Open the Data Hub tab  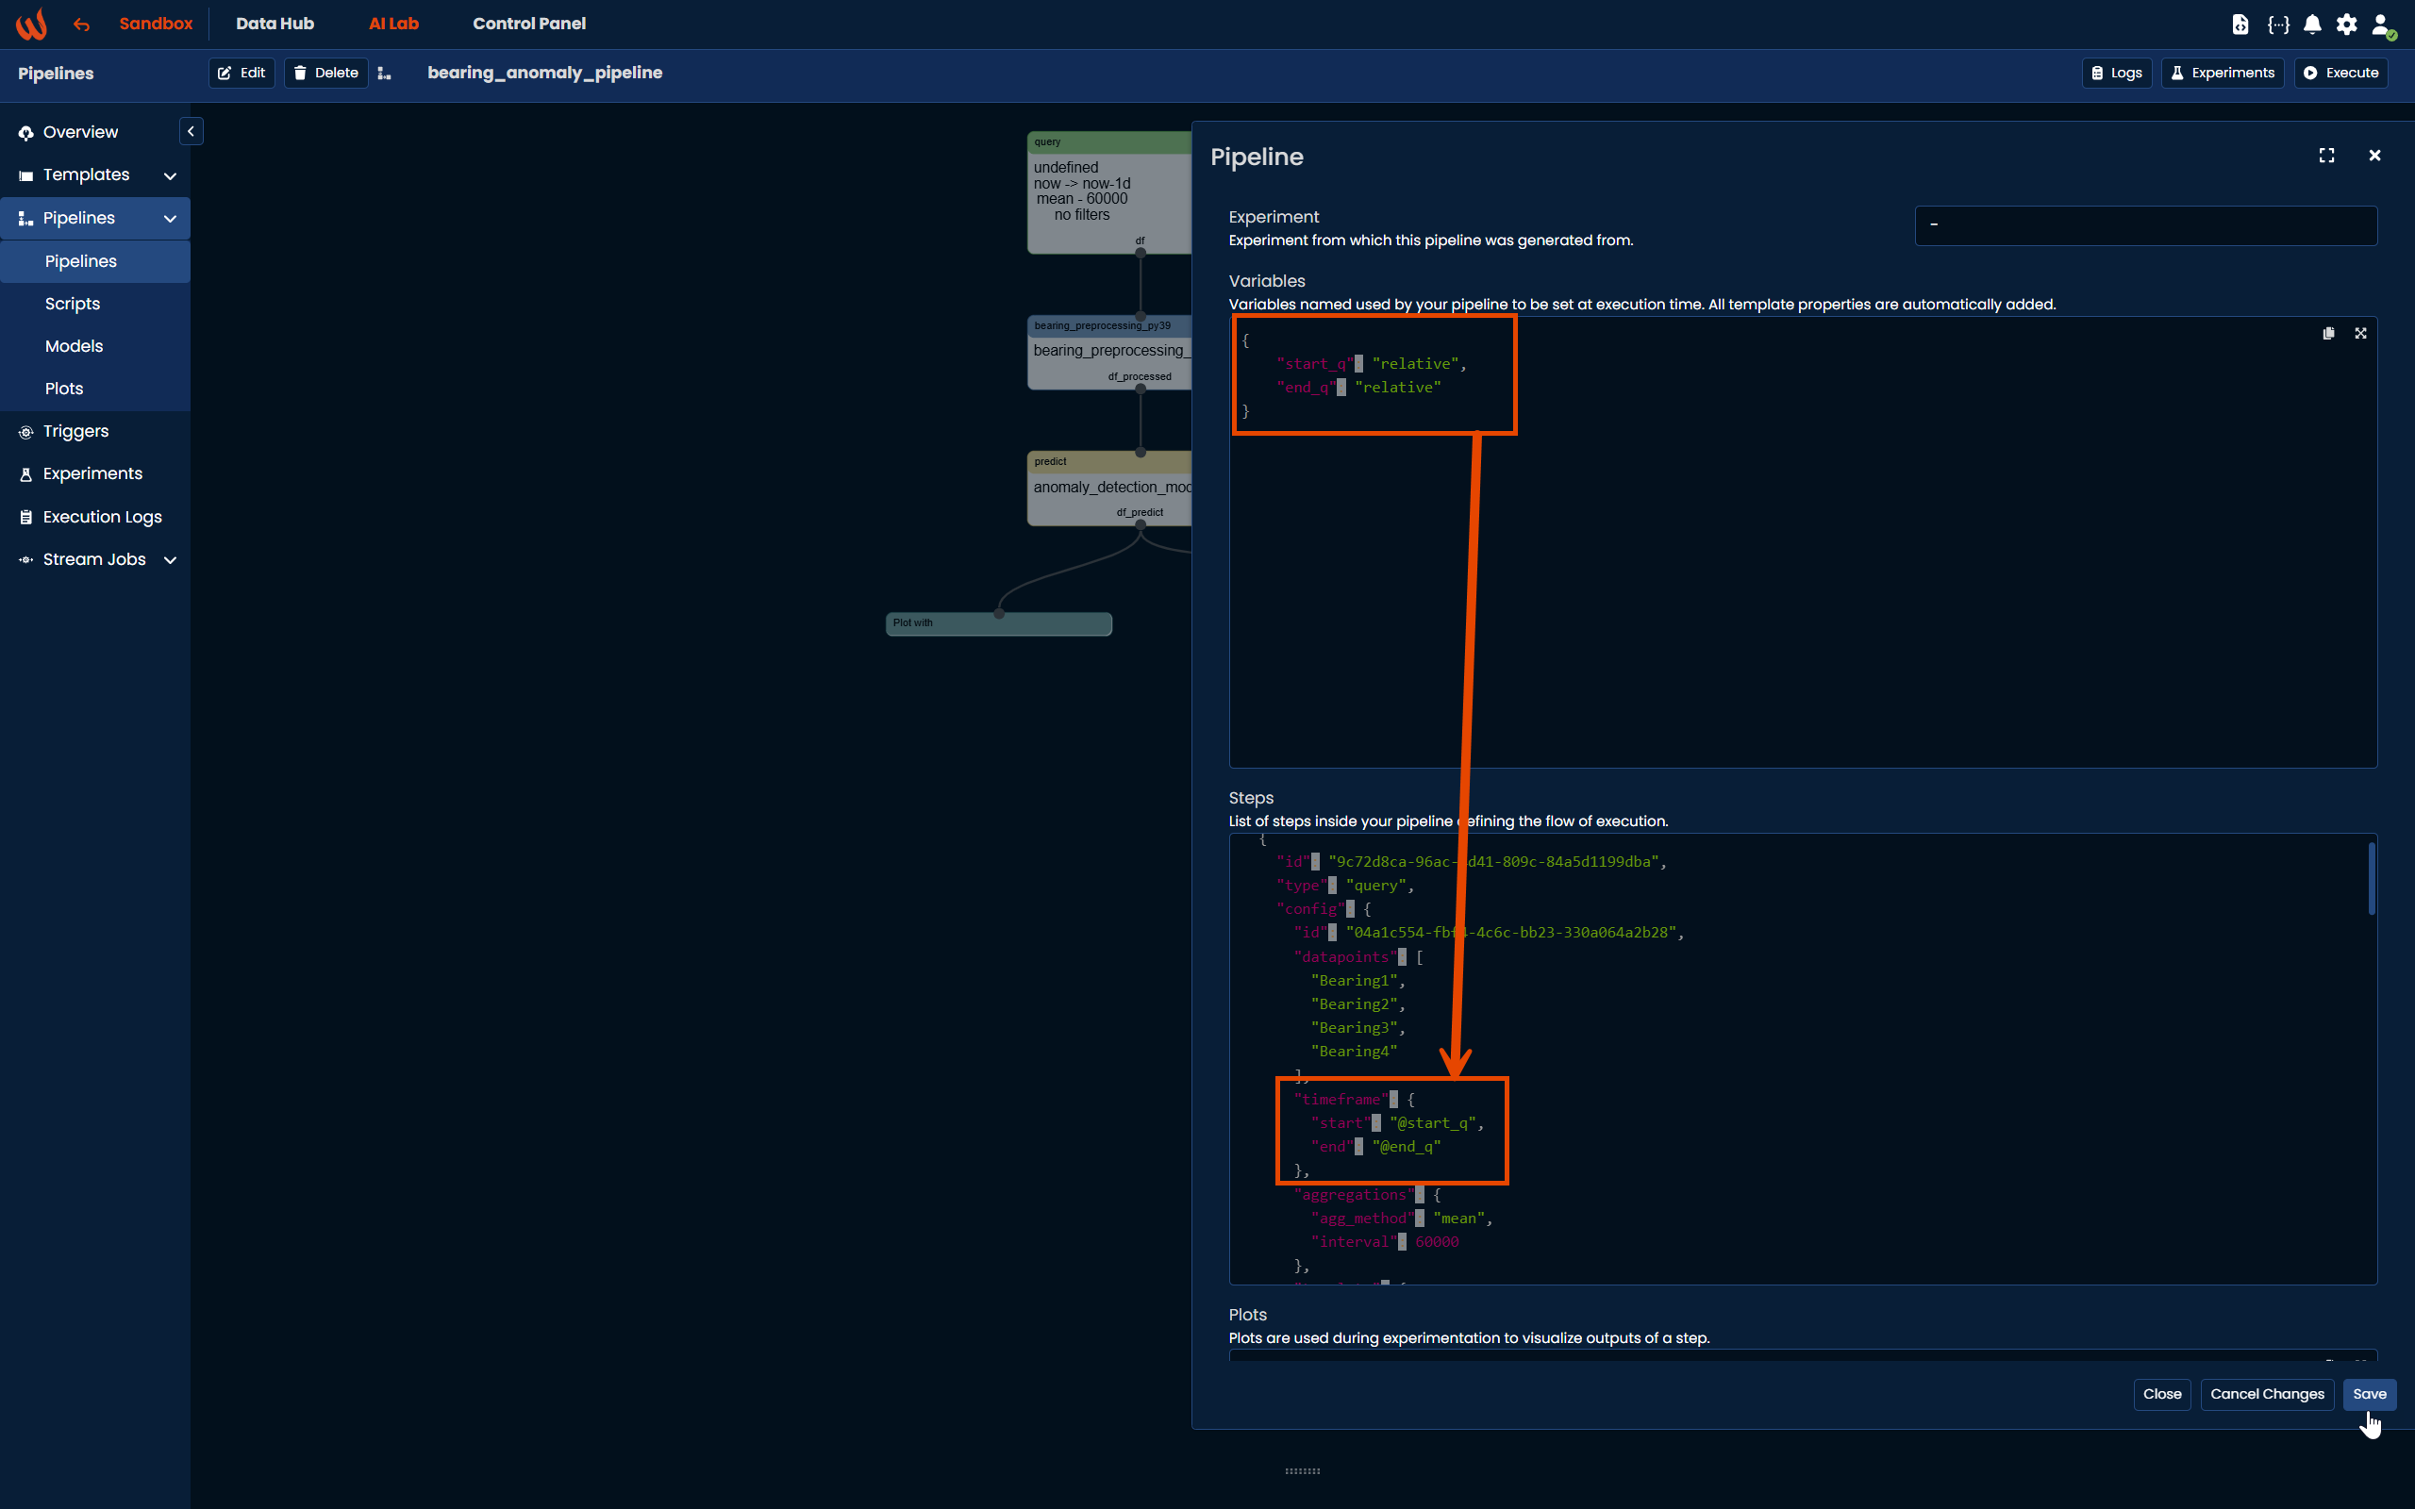(x=275, y=23)
